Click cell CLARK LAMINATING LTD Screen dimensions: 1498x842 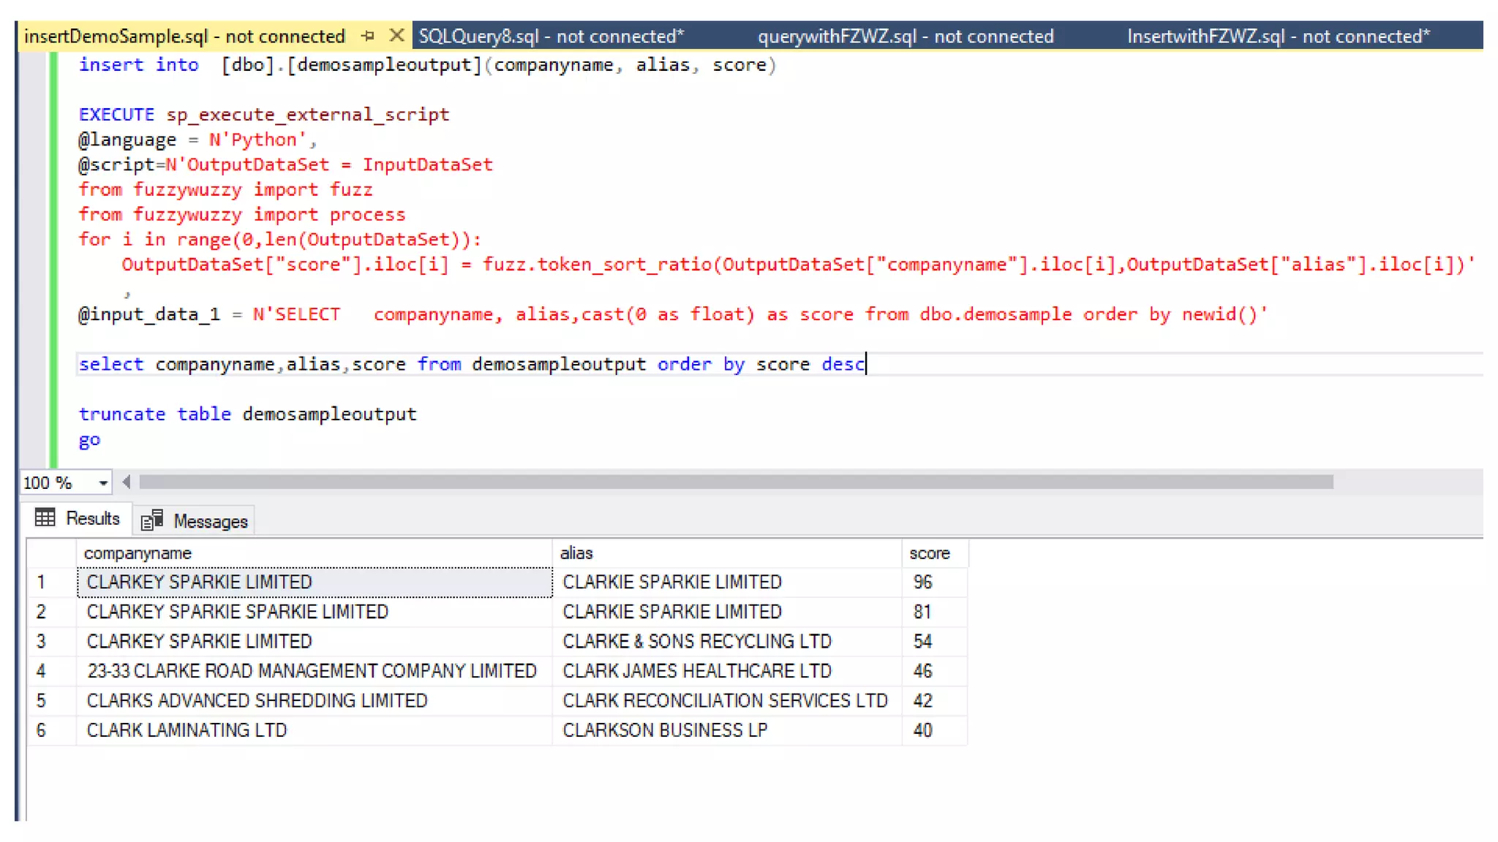click(315, 730)
